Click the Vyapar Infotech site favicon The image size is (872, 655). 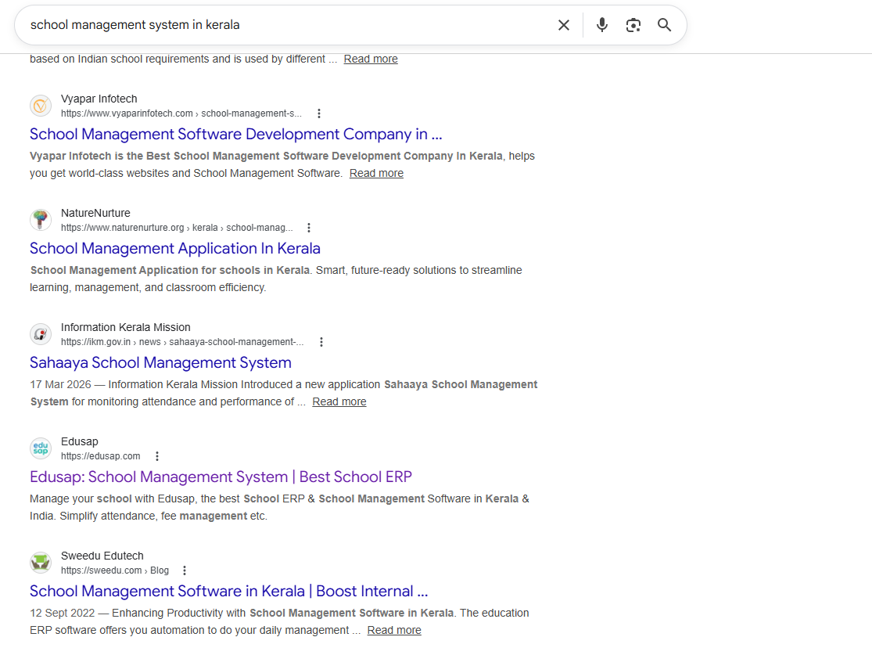pyautogui.click(x=41, y=106)
